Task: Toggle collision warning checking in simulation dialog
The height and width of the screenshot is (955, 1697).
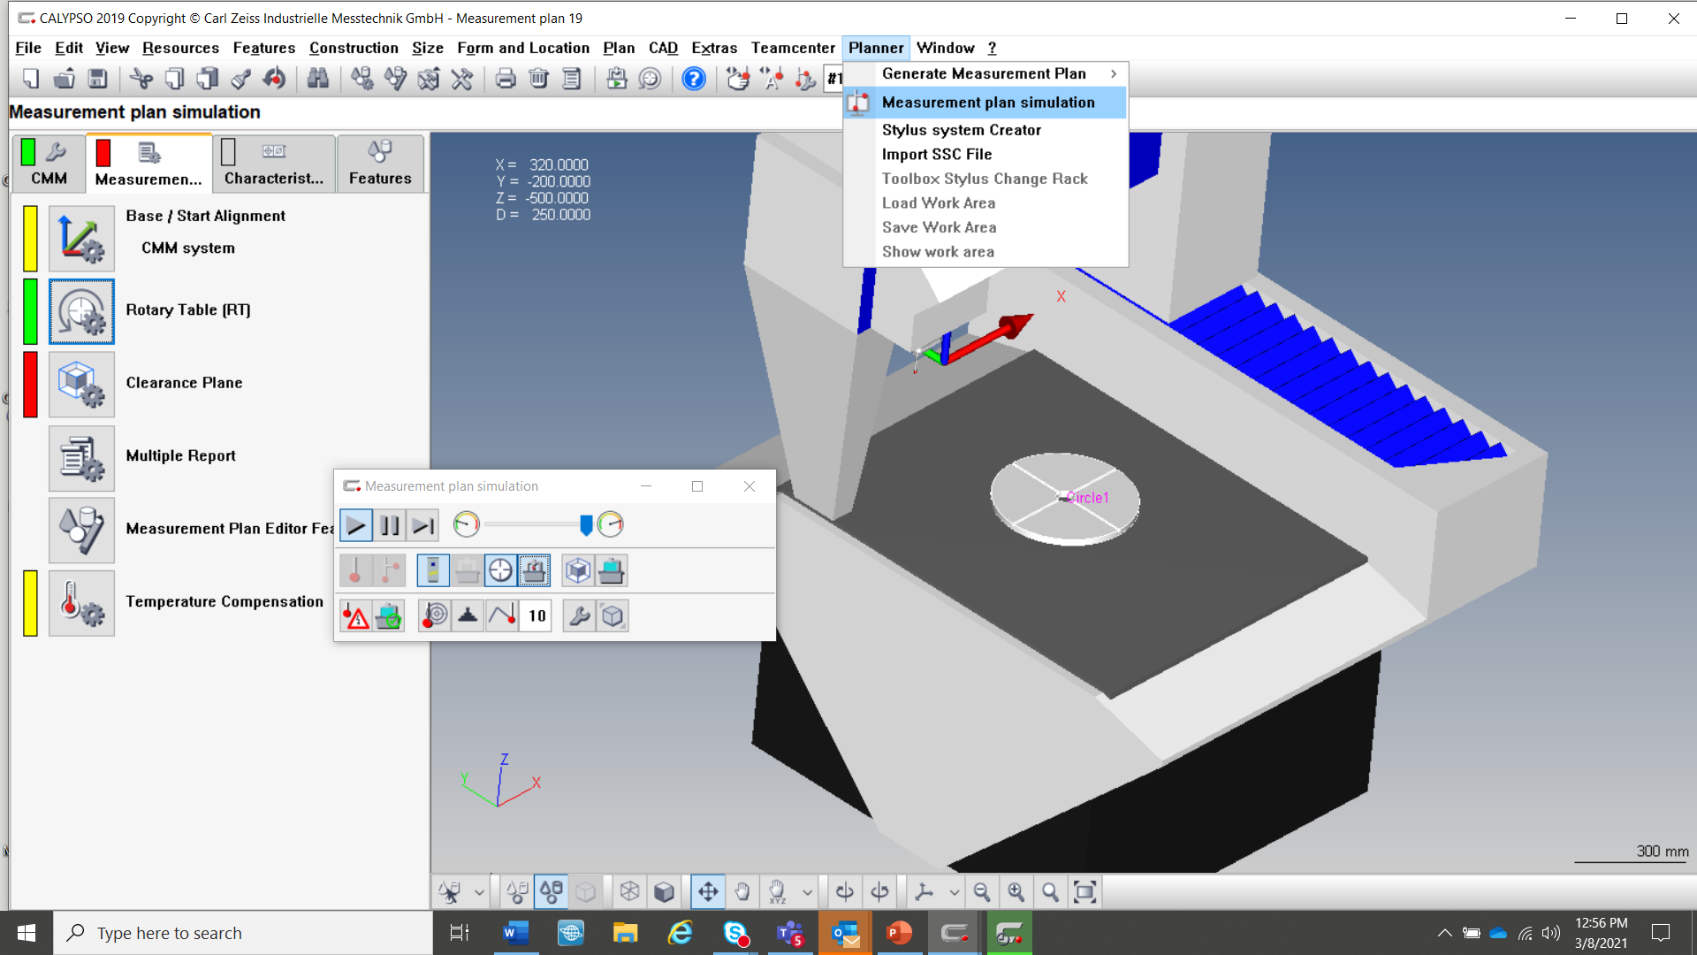Action: tap(354, 615)
